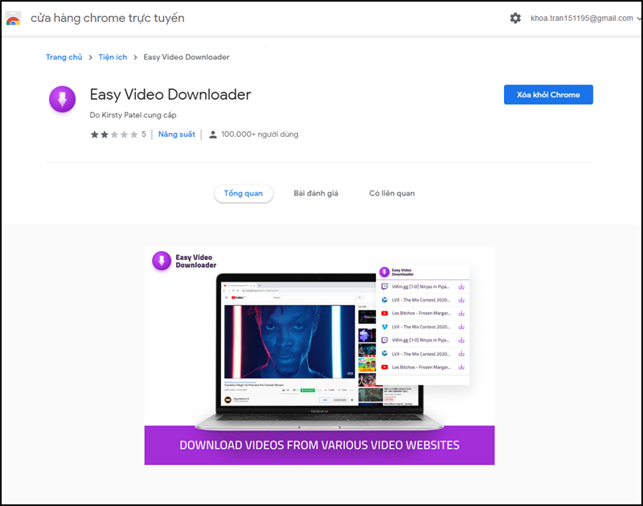The image size is (643, 506).
Task: Open the Năng suất category link
Action: pos(177,134)
